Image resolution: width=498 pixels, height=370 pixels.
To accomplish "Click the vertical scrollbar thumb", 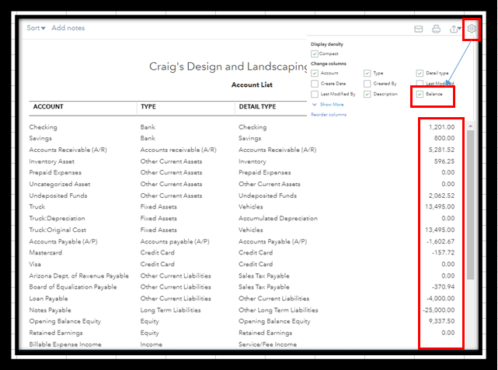I will click(470, 205).
